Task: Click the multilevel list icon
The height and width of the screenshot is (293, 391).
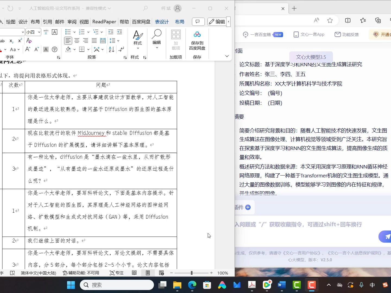Action: 96,32
